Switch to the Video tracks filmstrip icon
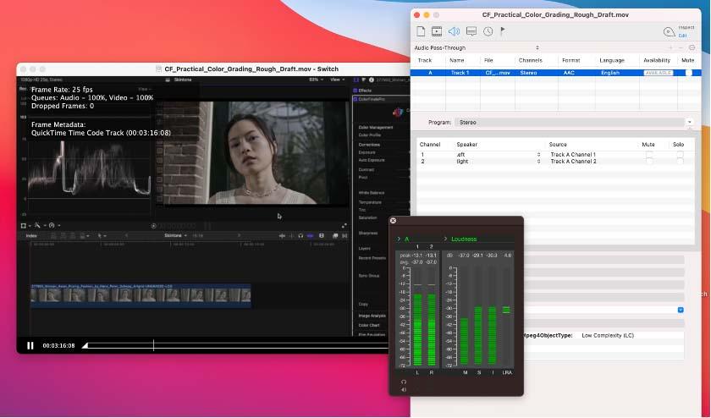This screenshot has height=418, width=711. click(437, 31)
